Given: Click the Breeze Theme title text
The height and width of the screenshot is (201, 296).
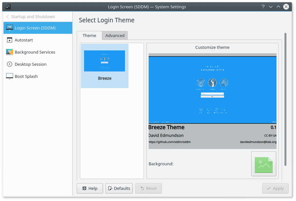Looking at the screenshot, I should 166,127.
